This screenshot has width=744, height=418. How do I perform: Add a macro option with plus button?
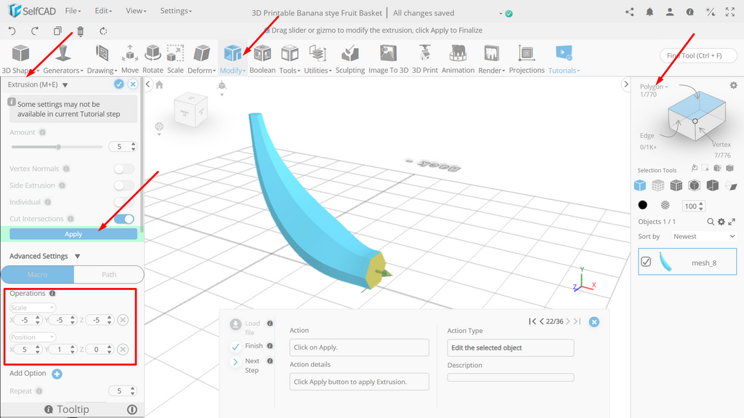pos(57,374)
